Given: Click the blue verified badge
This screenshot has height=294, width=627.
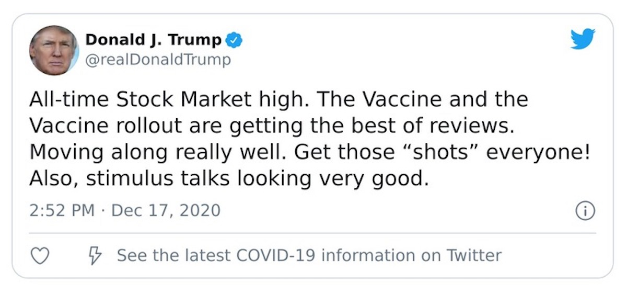Looking at the screenshot, I should [234, 40].
